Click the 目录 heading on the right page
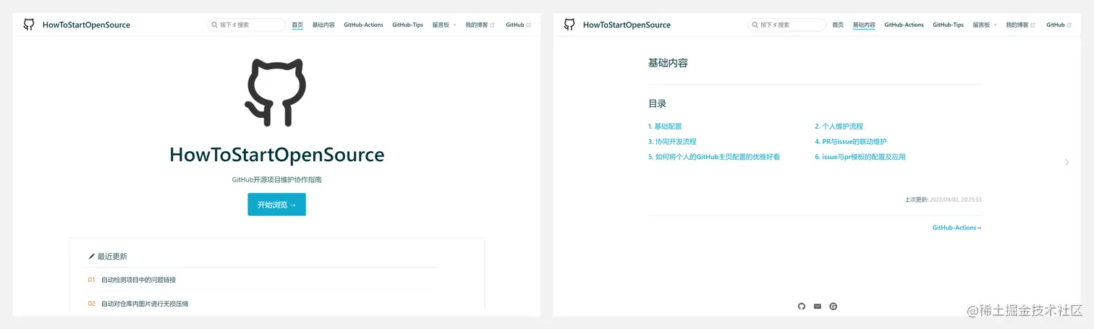Screen dimensions: 1094x329 (x=657, y=104)
